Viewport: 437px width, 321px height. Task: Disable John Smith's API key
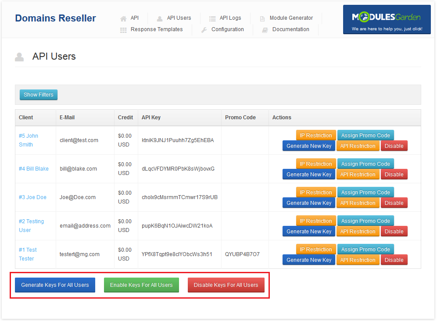394,146
